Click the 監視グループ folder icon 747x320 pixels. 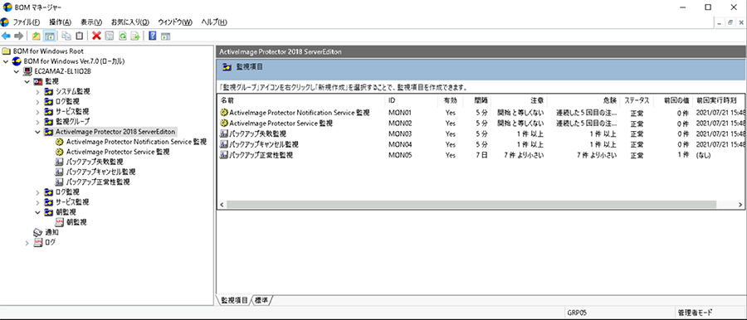49,121
